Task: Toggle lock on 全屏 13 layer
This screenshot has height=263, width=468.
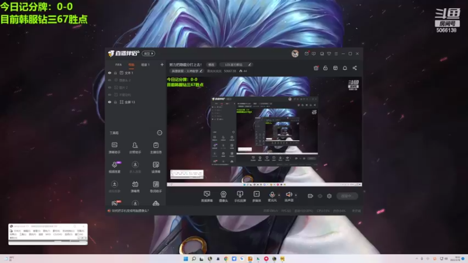Action: coord(115,102)
